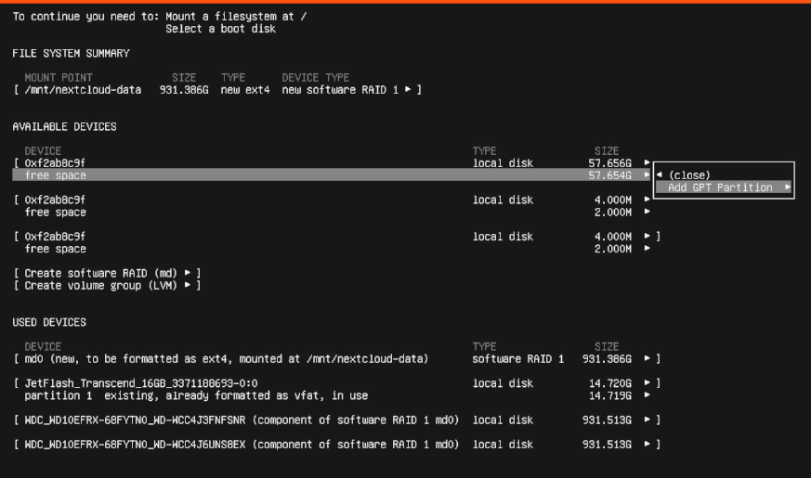Screen dimensions: 811x478
Task: Open the arrow menu for the 931.386G md0 device
Action: click(647, 358)
